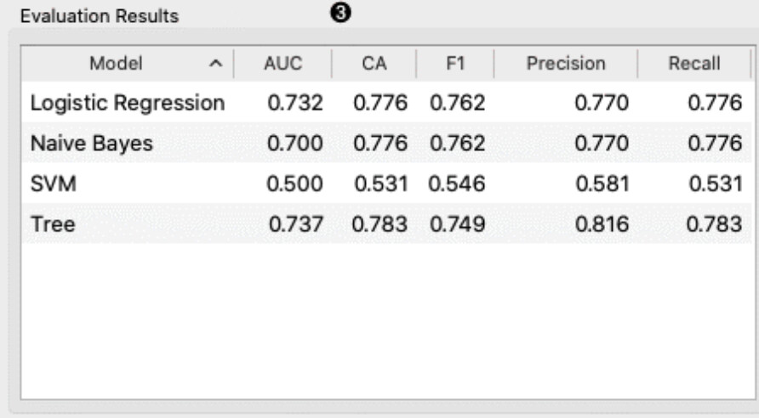Sort results by CA column
This screenshot has width=759, height=418.
click(x=374, y=64)
